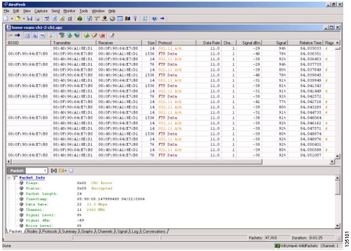
Task: Select the Noise Level row in Packet Info
Action: (x=50, y=226)
